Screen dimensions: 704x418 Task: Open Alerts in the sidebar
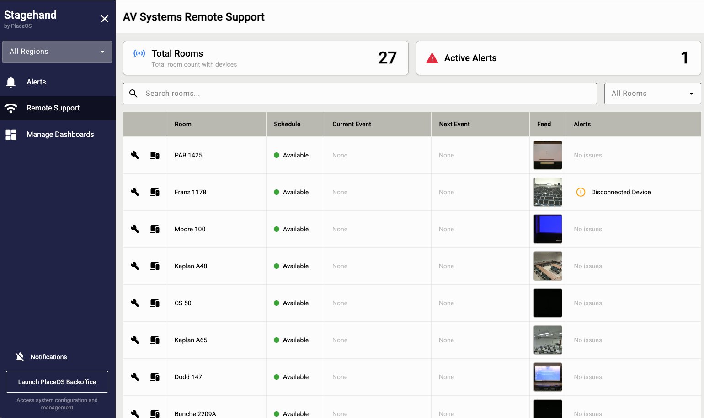coord(36,82)
